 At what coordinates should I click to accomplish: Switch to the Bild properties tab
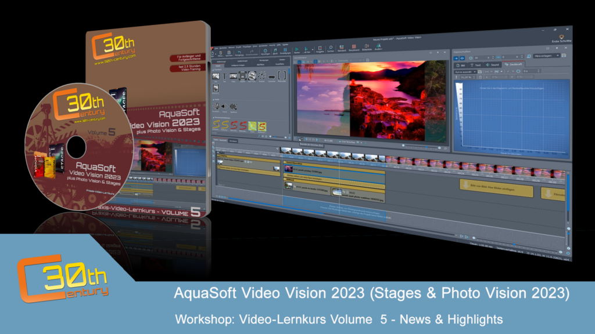(x=460, y=65)
